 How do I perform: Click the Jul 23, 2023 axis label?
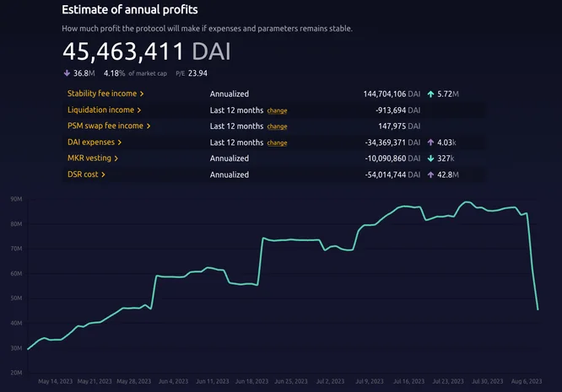[448, 381]
